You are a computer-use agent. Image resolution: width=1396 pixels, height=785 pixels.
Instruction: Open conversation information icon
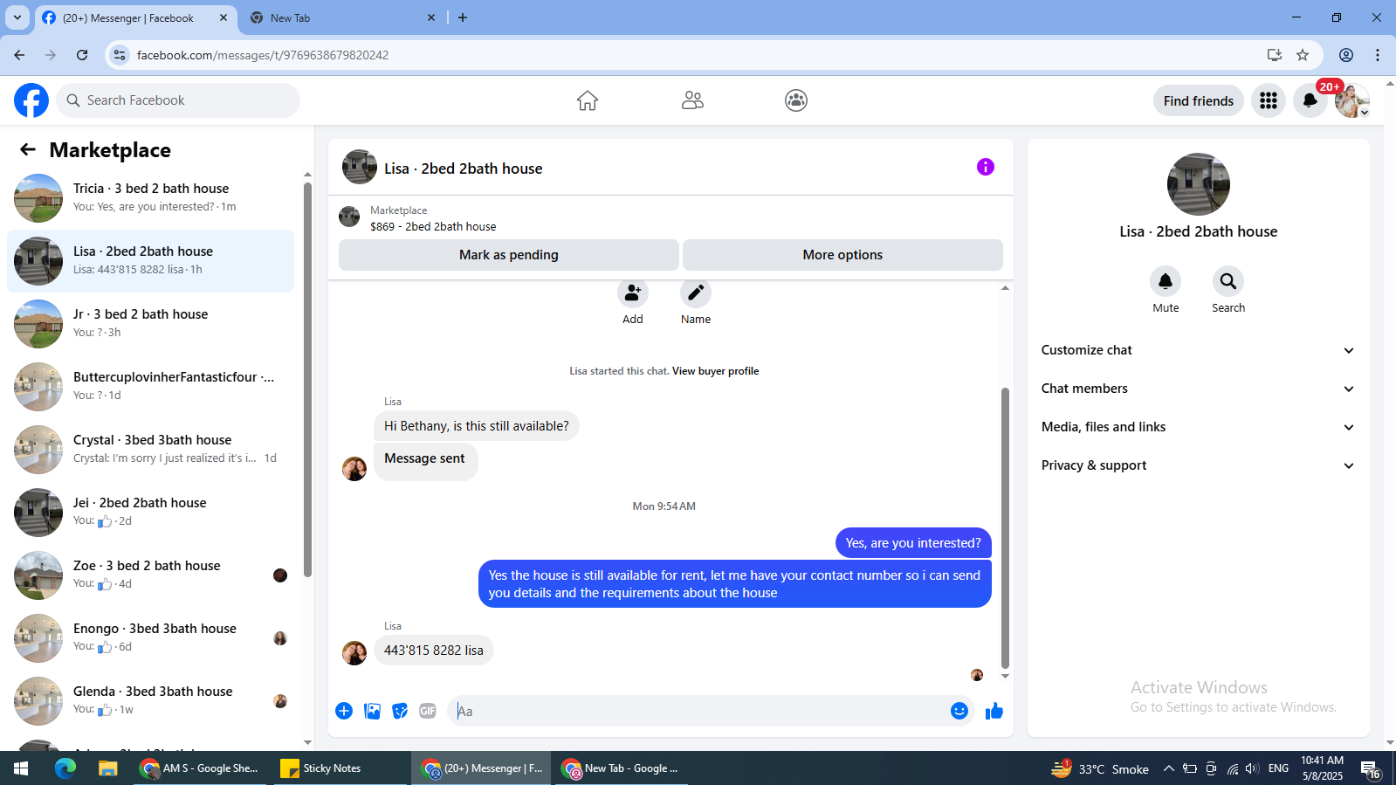pyautogui.click(x=986, y=167)
